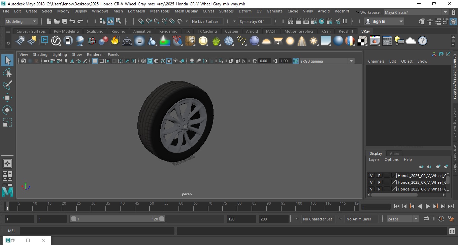
Task: Toggle viewport grid display icon
Action: [95, 61]
